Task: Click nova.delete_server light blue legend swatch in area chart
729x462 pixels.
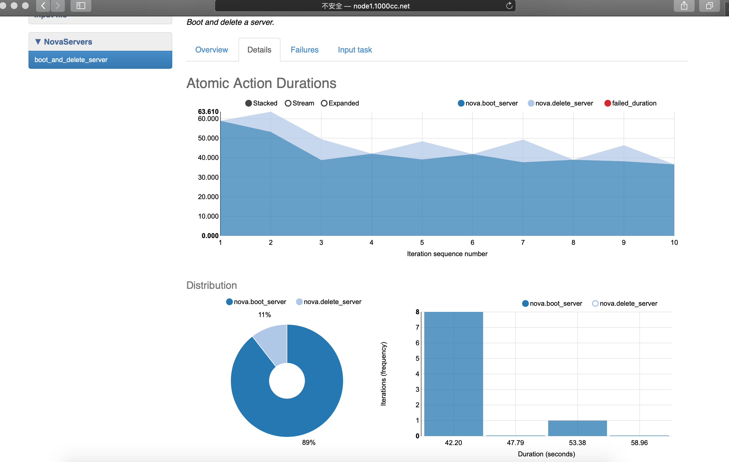Action: (x=531, y=103)
